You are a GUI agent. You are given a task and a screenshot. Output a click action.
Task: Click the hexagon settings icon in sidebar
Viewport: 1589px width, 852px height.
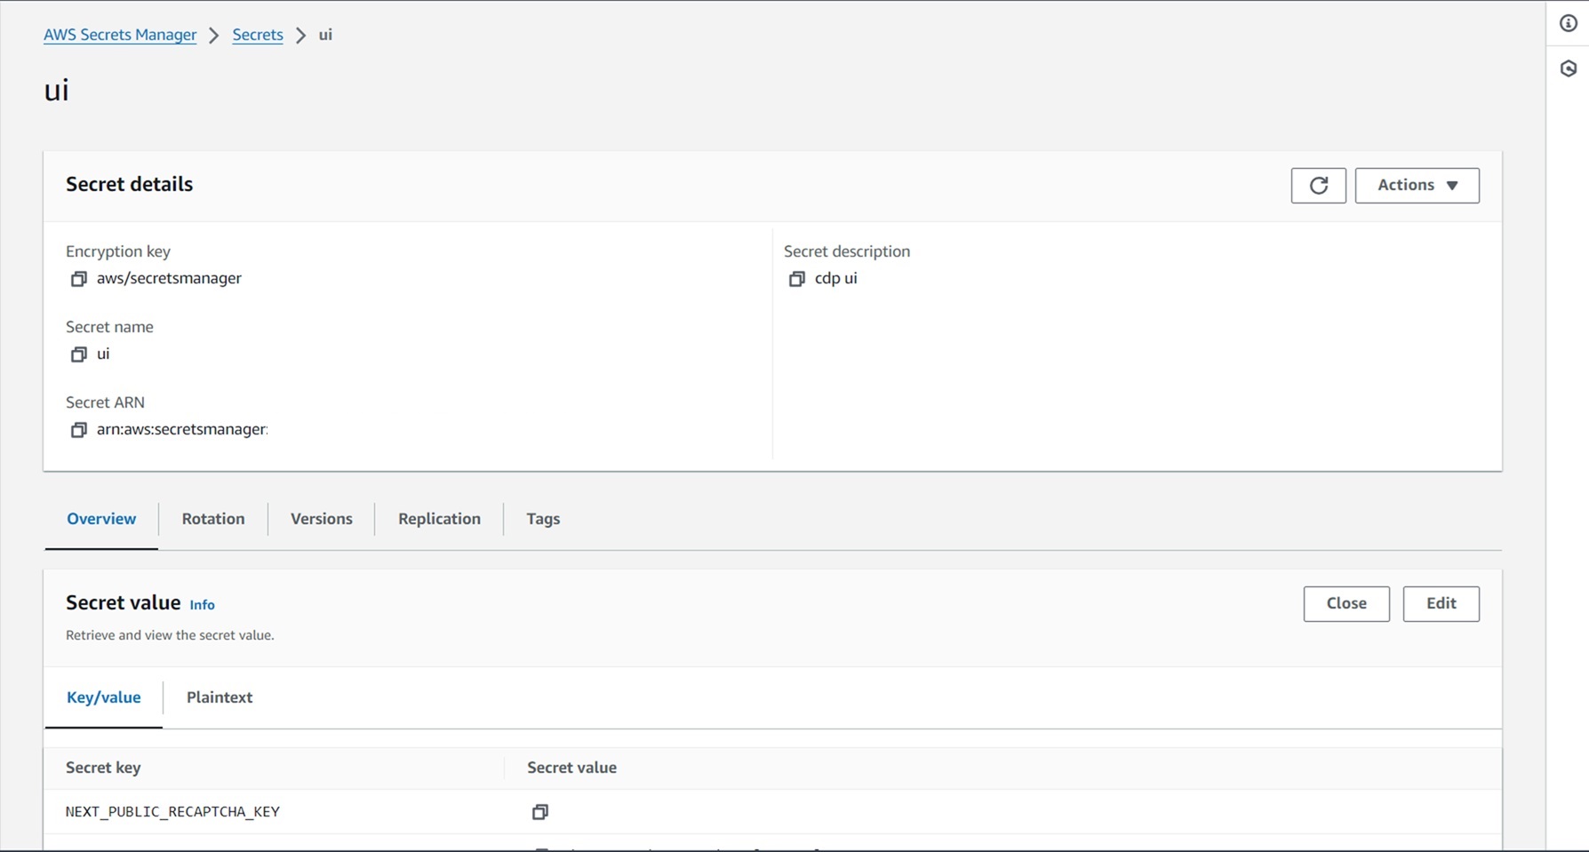click(1569, 68)
